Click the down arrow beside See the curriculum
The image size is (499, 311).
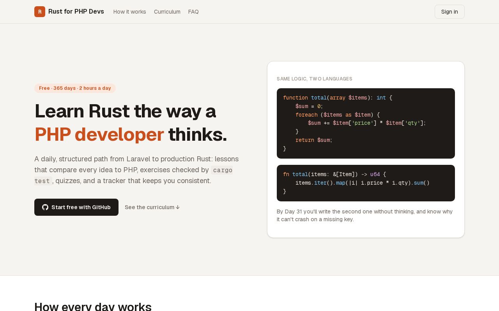178,207
